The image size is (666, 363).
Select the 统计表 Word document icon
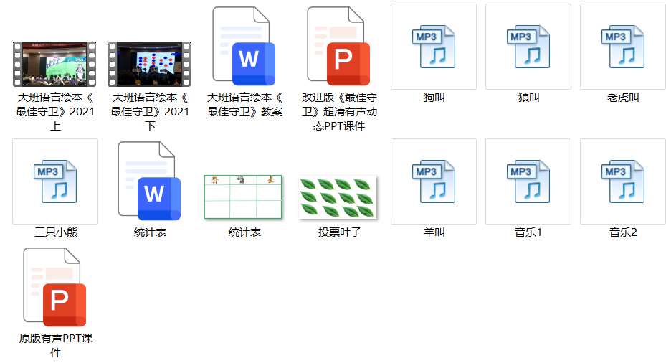point(150,181)
